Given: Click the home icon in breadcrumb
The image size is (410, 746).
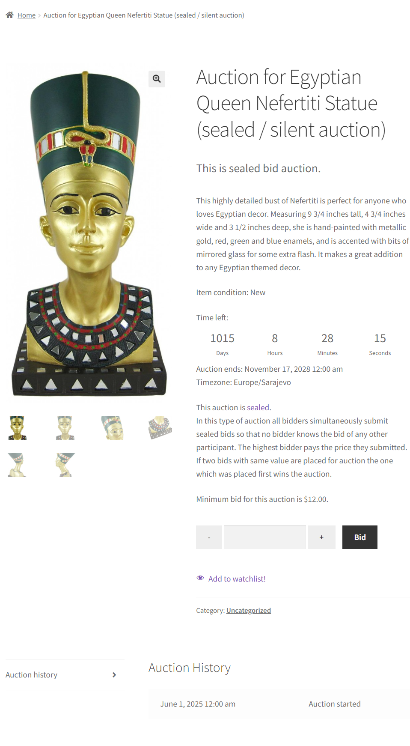Looking at the screenshot, I should 9,15.
